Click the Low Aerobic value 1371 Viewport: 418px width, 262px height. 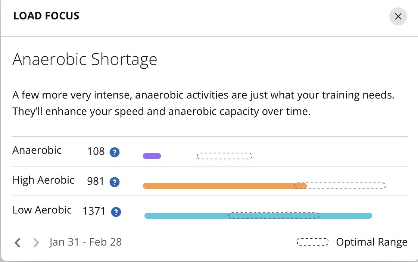point(94,212)
